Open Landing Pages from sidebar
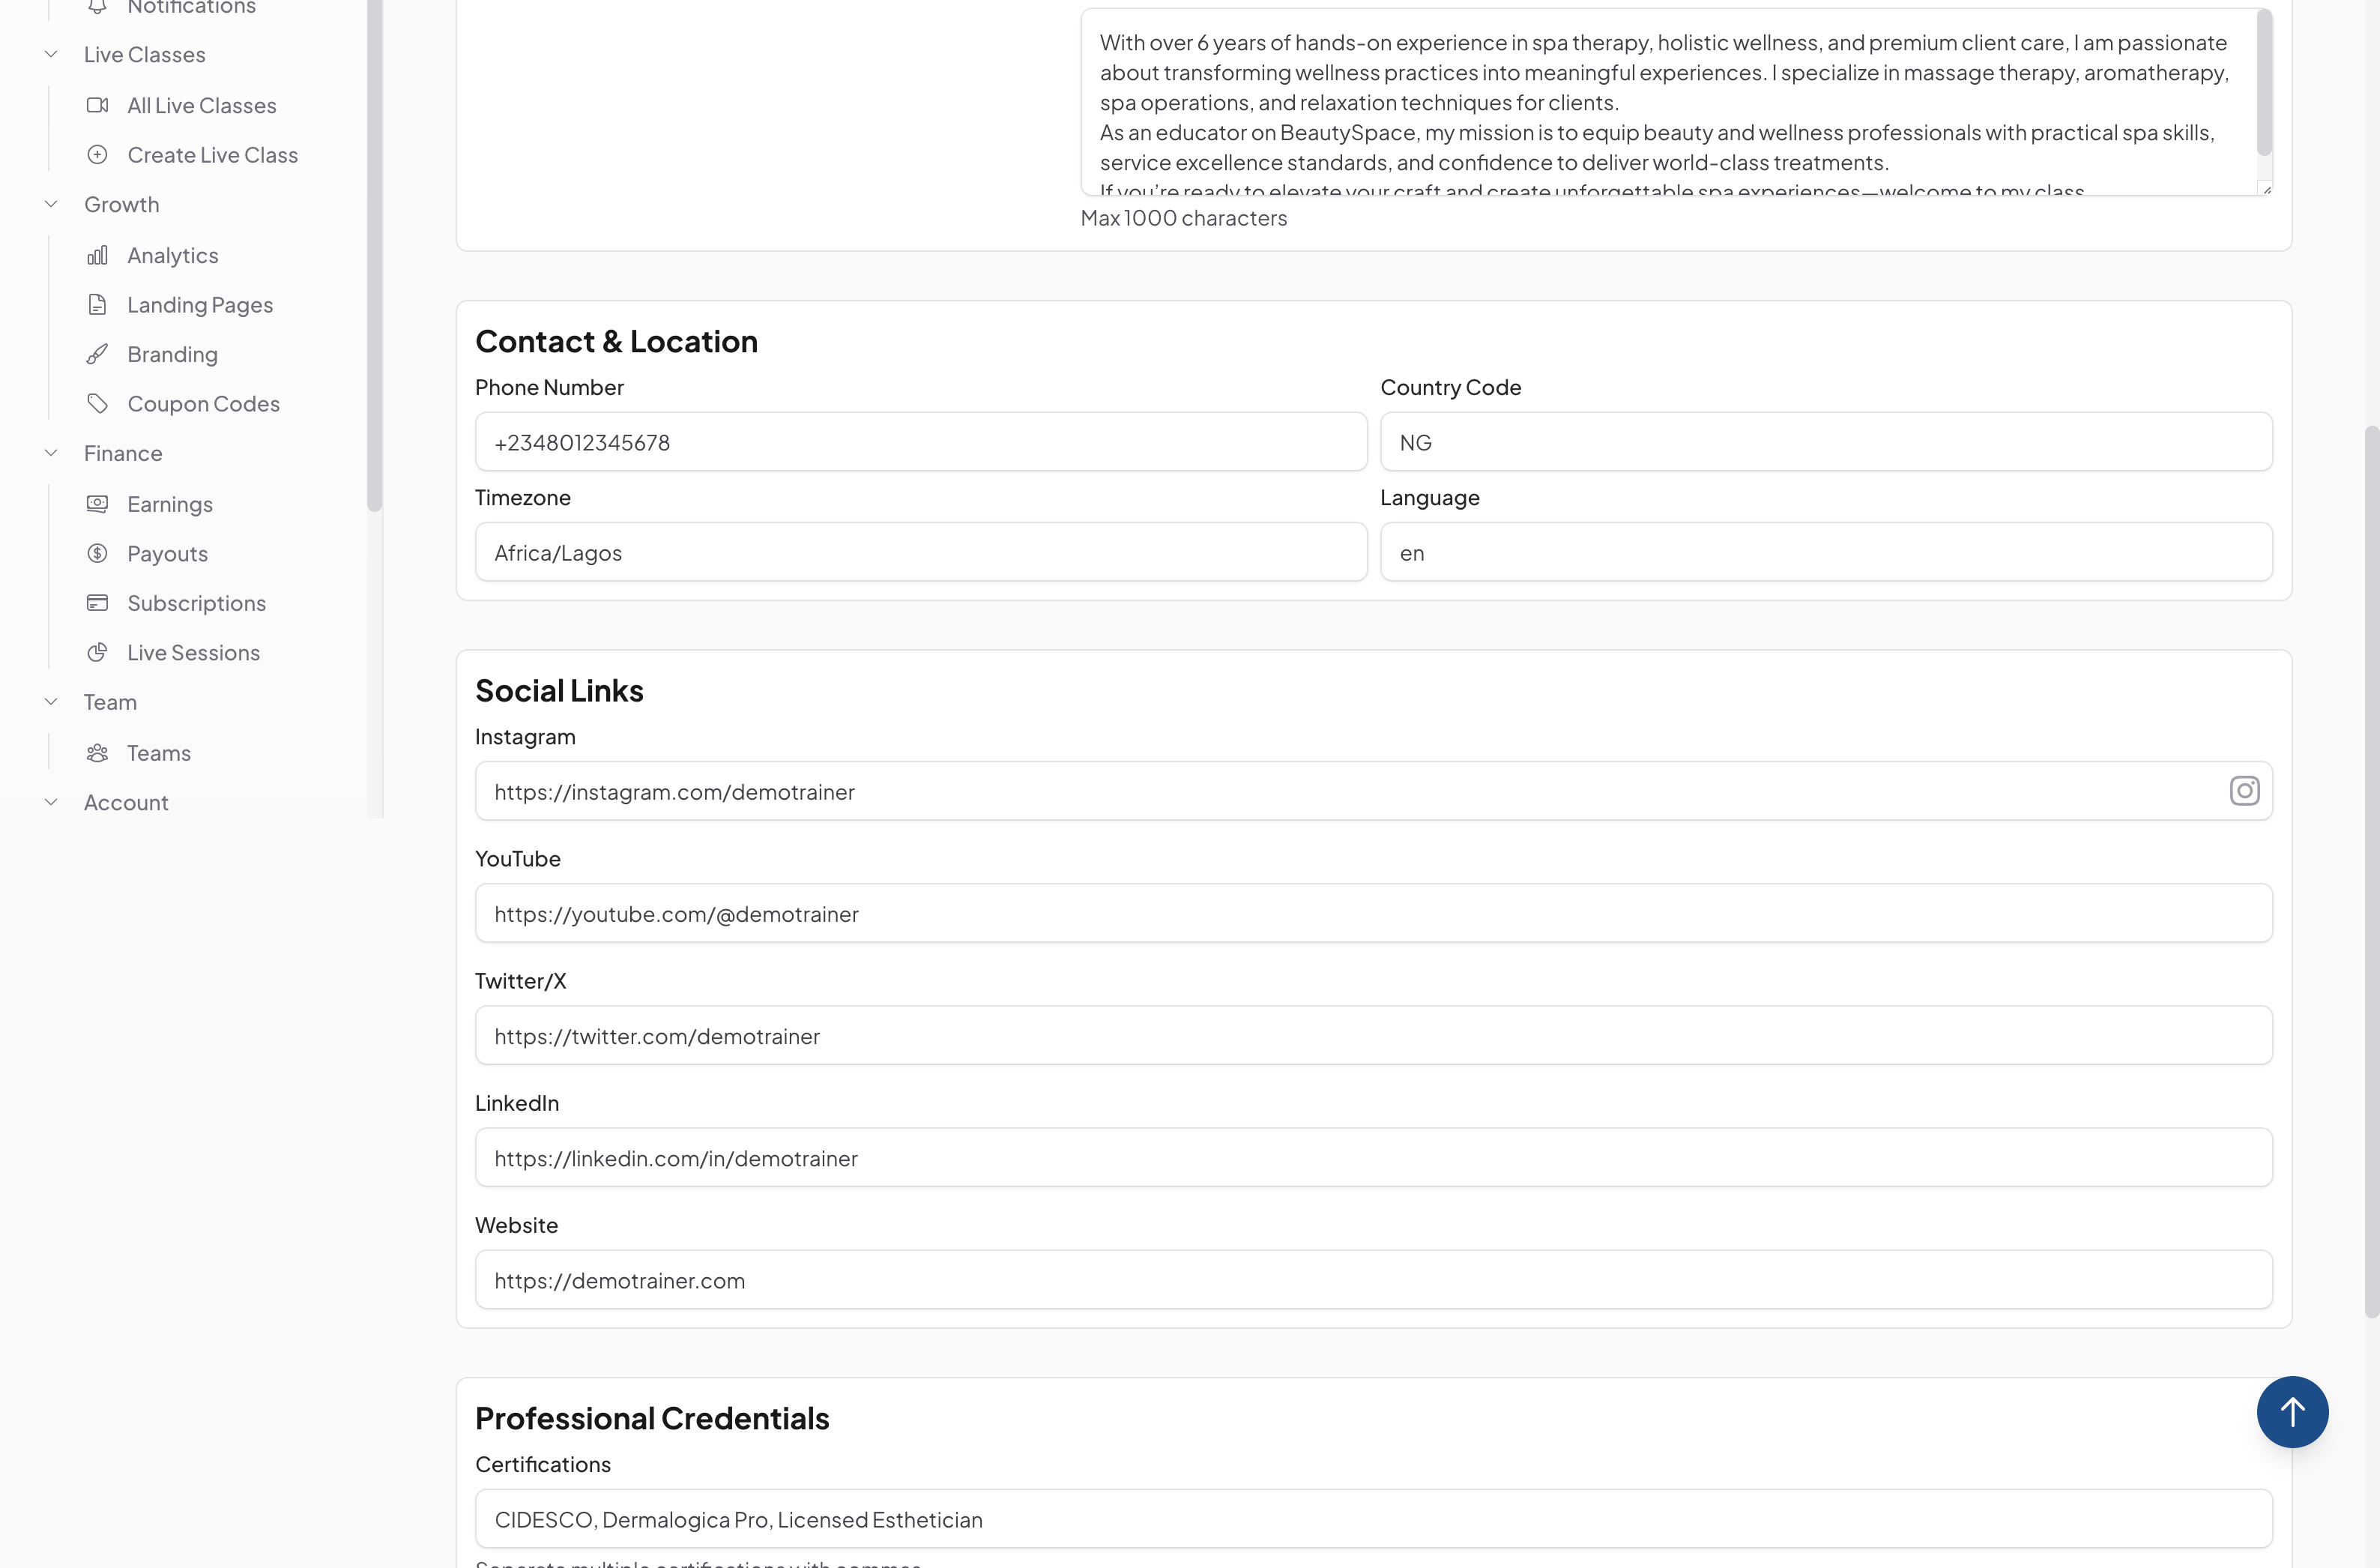Screen dimensions: 2380x1568 (200, 305)
